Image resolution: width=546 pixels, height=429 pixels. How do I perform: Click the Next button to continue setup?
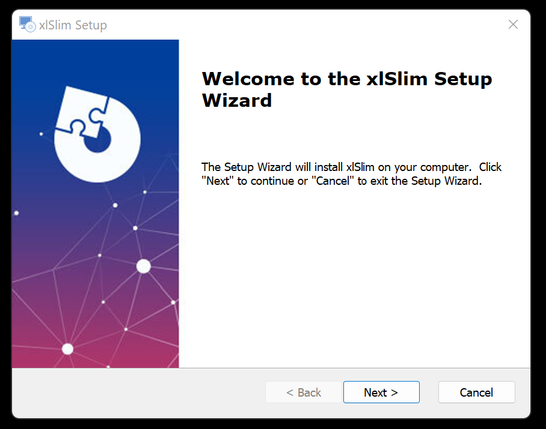[381, 392]
